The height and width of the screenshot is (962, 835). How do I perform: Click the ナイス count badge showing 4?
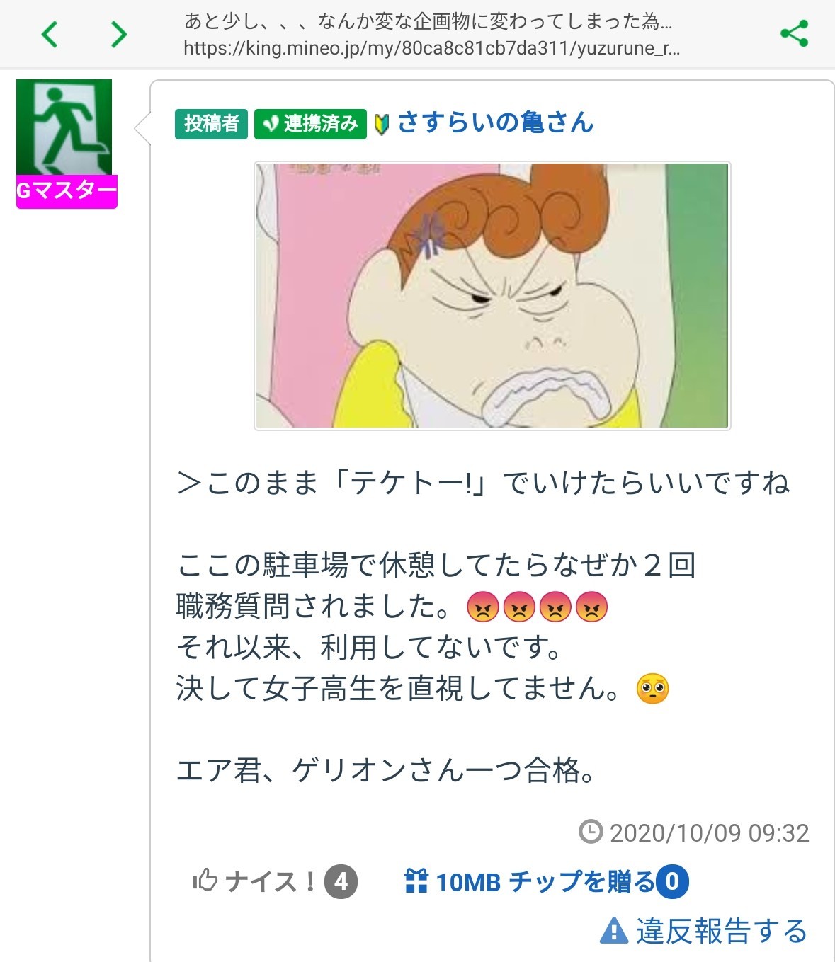pos(341,882)
